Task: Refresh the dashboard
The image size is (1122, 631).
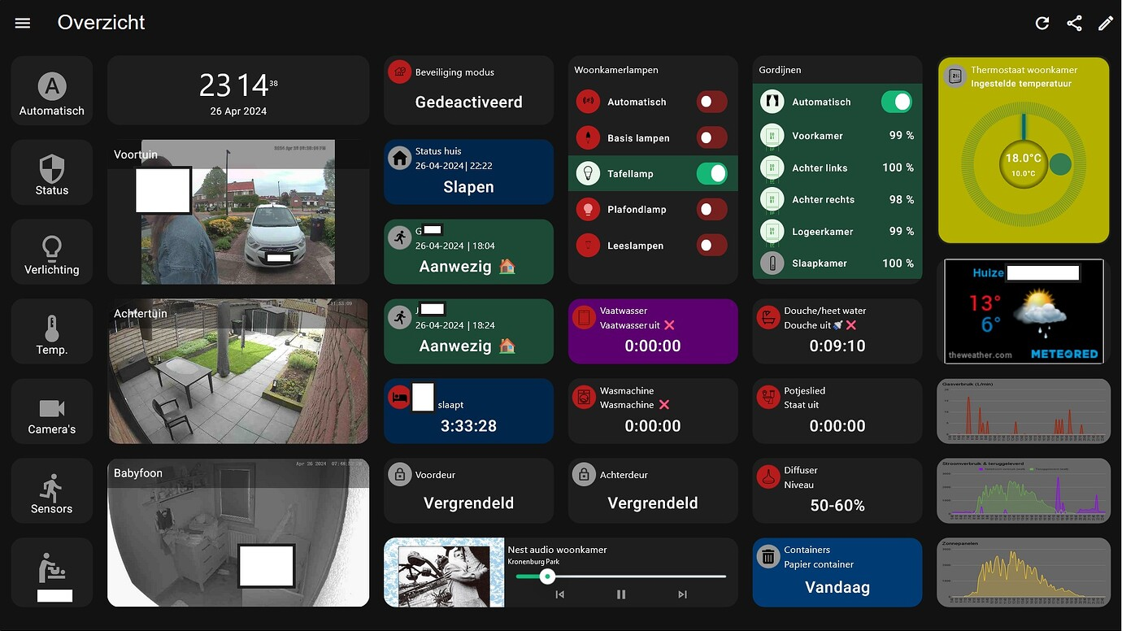Action: click(1042, 23)
